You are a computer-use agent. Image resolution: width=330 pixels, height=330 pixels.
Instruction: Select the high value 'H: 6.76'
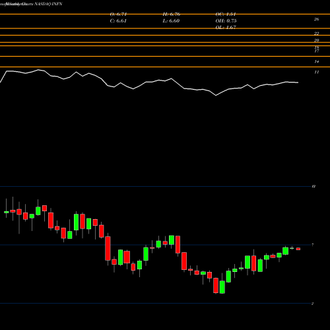[x=172, y=15]
